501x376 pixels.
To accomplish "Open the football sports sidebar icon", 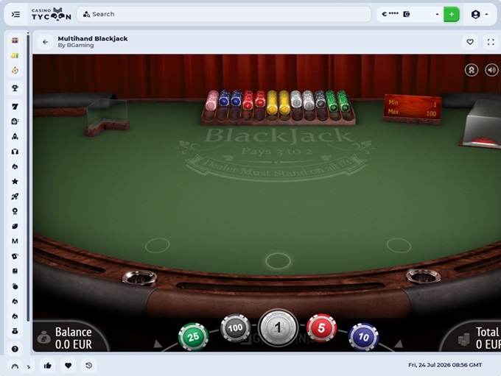I will tap(15, 227).
